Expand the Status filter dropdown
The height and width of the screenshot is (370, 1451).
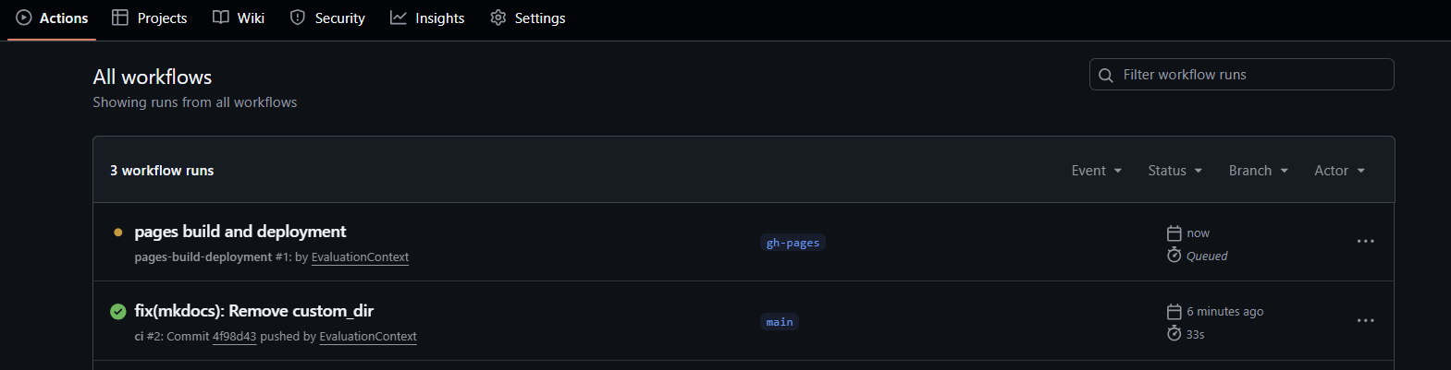1174,171
